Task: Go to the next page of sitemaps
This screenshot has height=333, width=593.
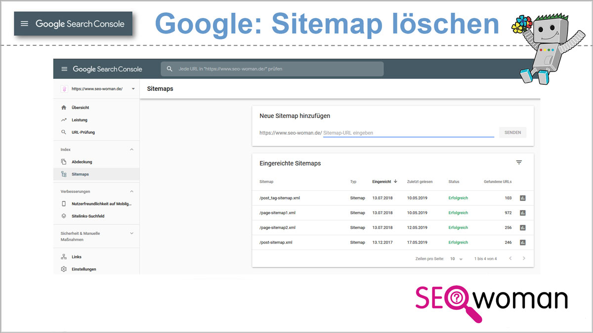Action: coord(524,259)
